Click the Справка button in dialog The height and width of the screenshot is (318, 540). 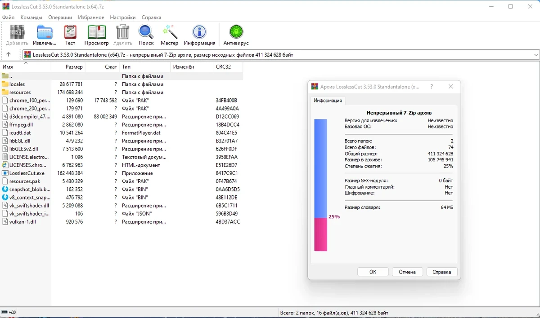tap(441, 272)
